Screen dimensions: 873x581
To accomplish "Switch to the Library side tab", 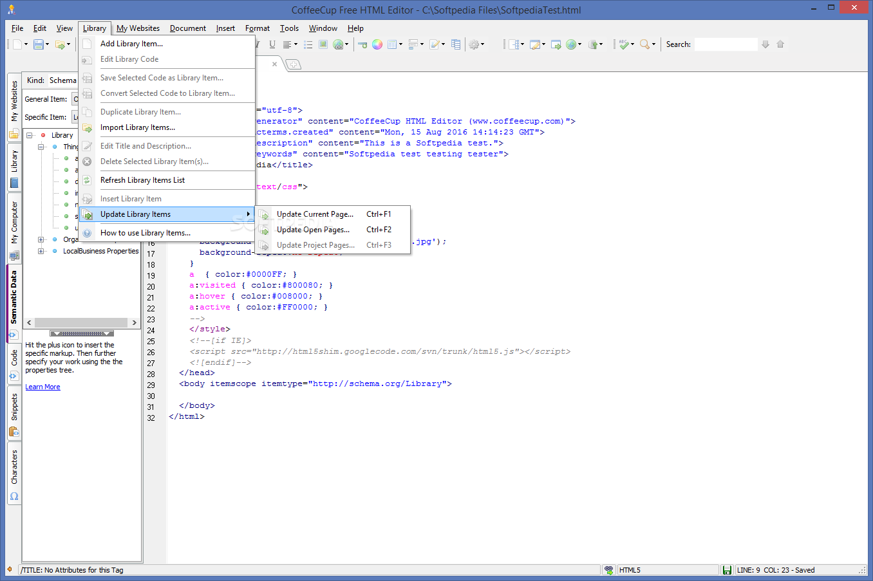I will coord(14,168).
